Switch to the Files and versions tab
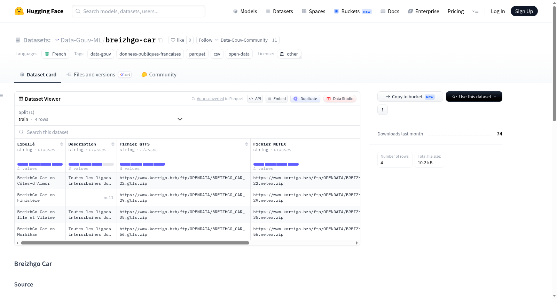This screenshot has height=299, width=557. [99, 74]
